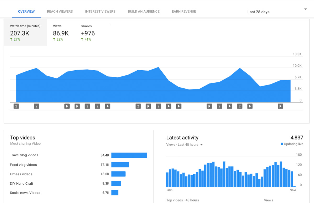
Task: Open the Overview tab
Action: click(26, 12)
